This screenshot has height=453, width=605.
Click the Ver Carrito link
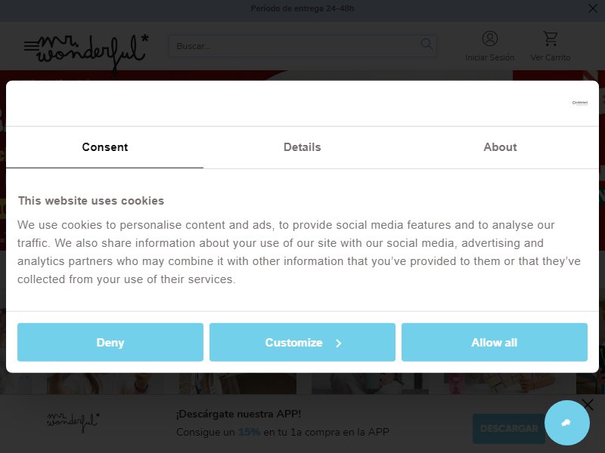point(551,57)
